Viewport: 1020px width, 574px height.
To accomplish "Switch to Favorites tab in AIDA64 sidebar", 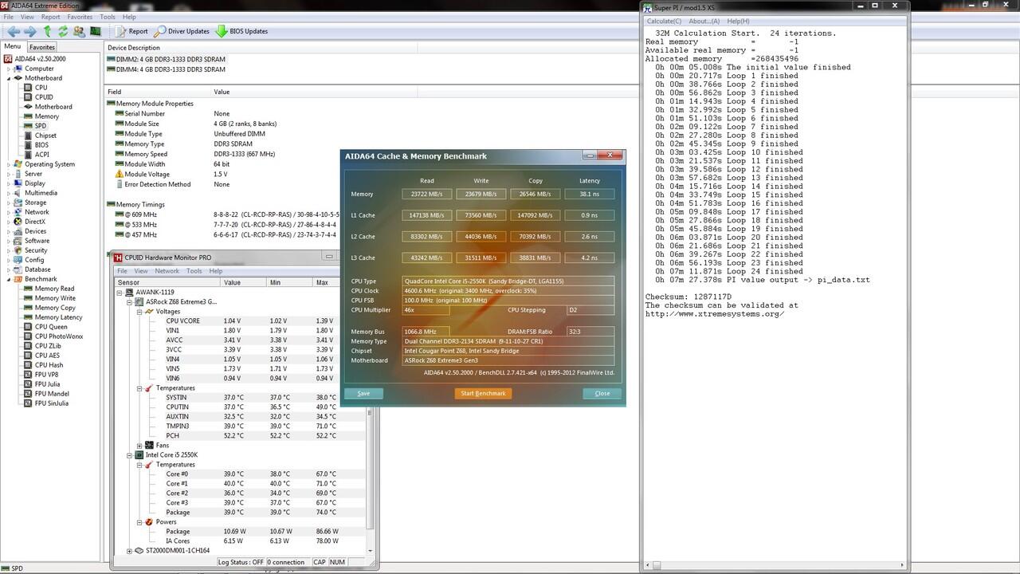I will pos(42,47).
